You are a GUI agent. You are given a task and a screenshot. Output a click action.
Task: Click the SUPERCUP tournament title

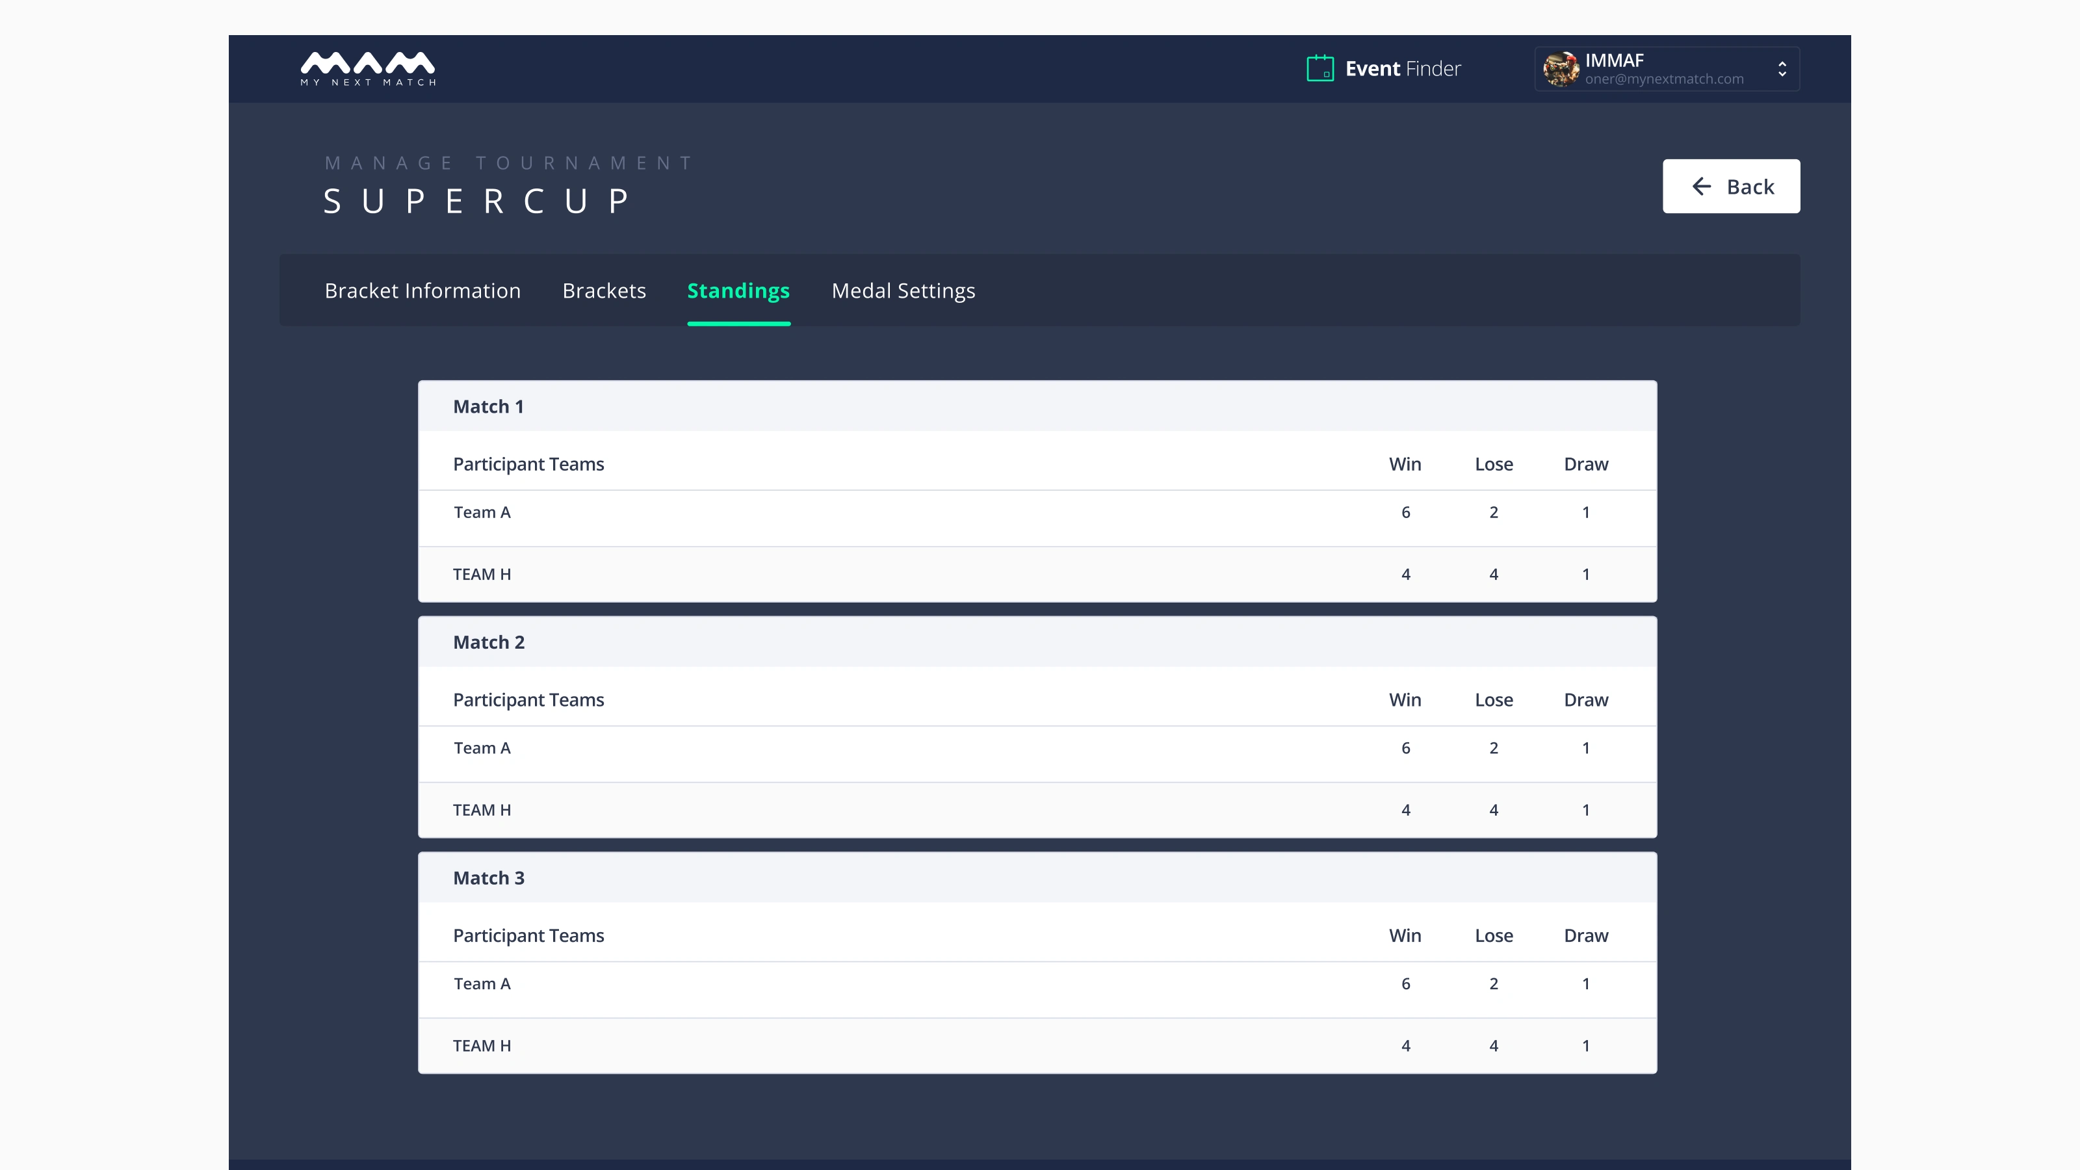476,202
